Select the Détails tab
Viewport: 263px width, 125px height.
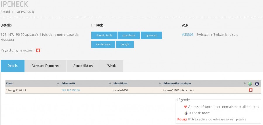[x=13, y=66]
